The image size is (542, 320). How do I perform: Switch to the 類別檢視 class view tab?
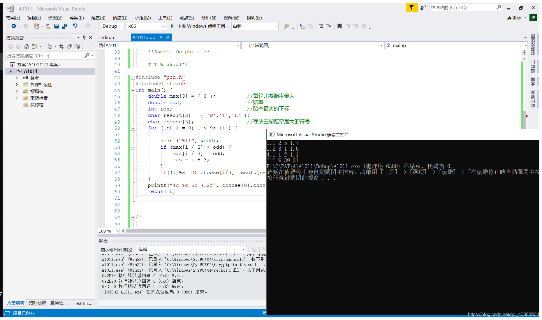(x=37, y=303)
